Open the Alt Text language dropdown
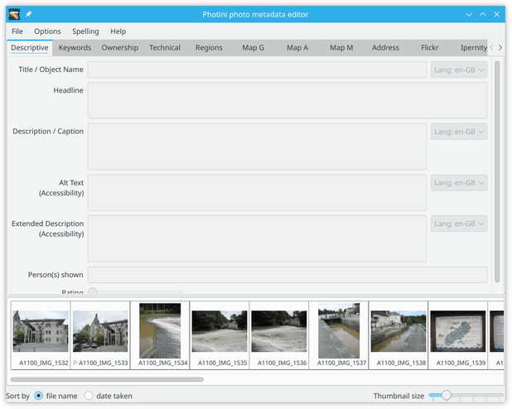 (x=459, y=183)
